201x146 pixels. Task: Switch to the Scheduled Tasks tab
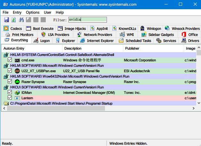[135, 41]
